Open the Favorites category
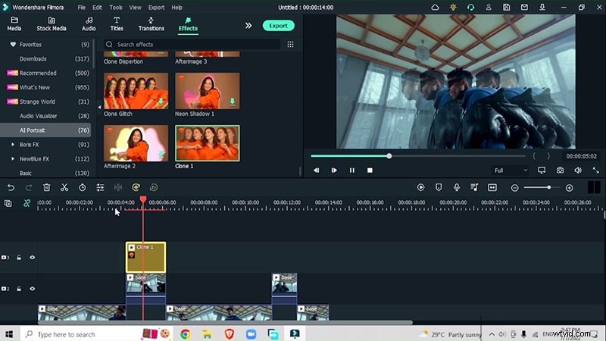 pos(45,45)
